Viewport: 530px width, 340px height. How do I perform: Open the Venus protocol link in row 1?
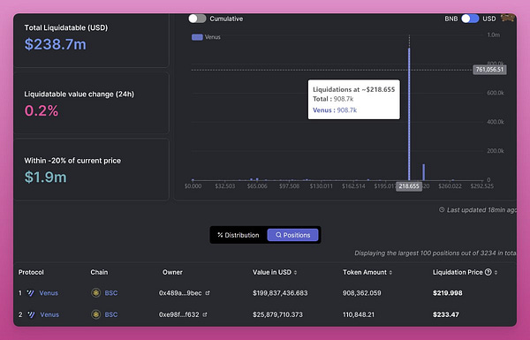pos(49,293)
